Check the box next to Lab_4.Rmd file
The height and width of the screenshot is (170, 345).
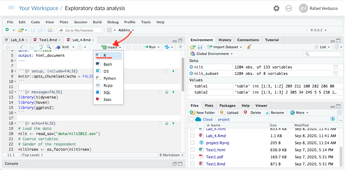[192, 136]
